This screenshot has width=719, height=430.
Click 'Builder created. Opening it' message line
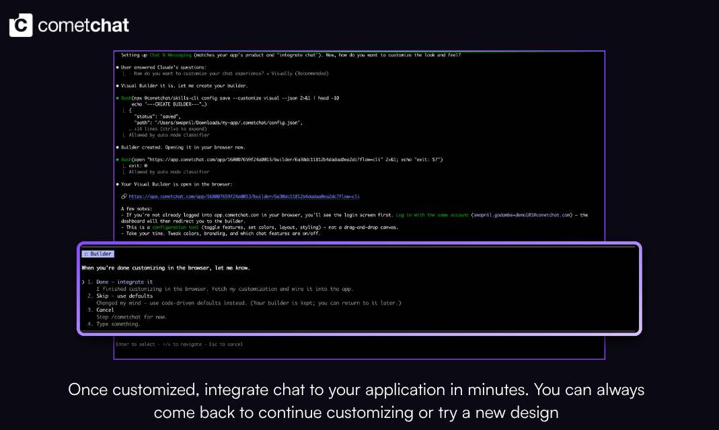[183, 147]
